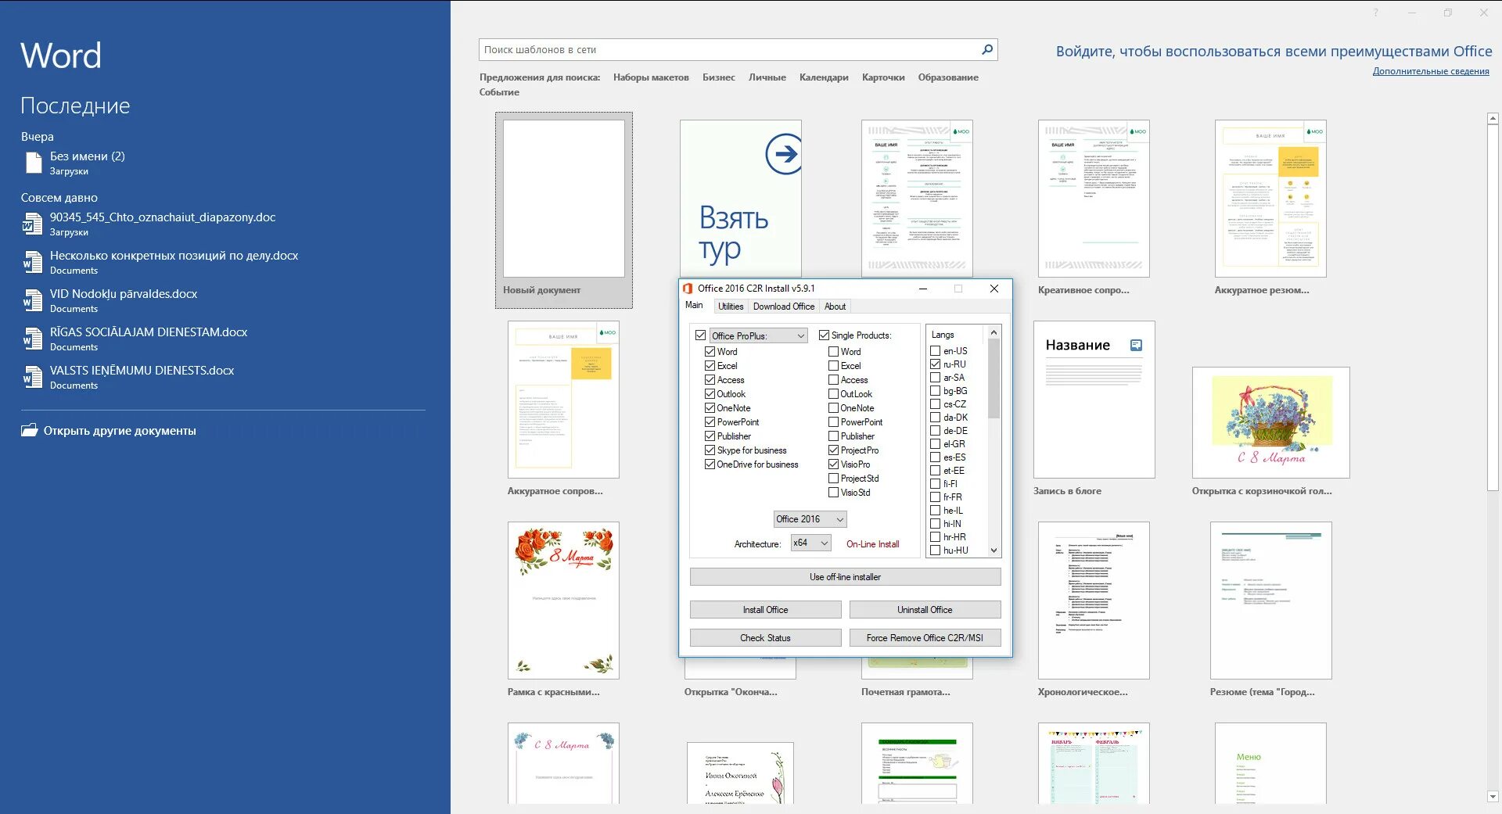
Task: Open the 'Запись в блоге' template
Action: tap(1094, 400)
